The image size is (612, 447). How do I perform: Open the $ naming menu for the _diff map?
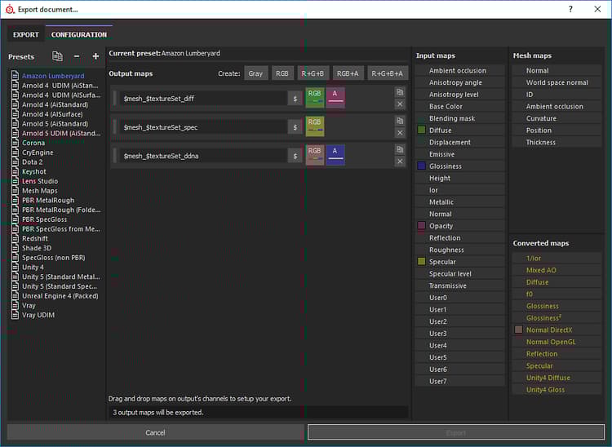click(295, 99)
